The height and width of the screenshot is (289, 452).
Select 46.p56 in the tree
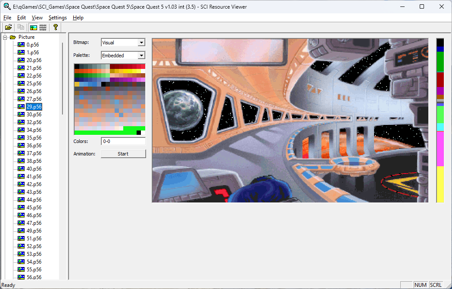pos(34,215)
